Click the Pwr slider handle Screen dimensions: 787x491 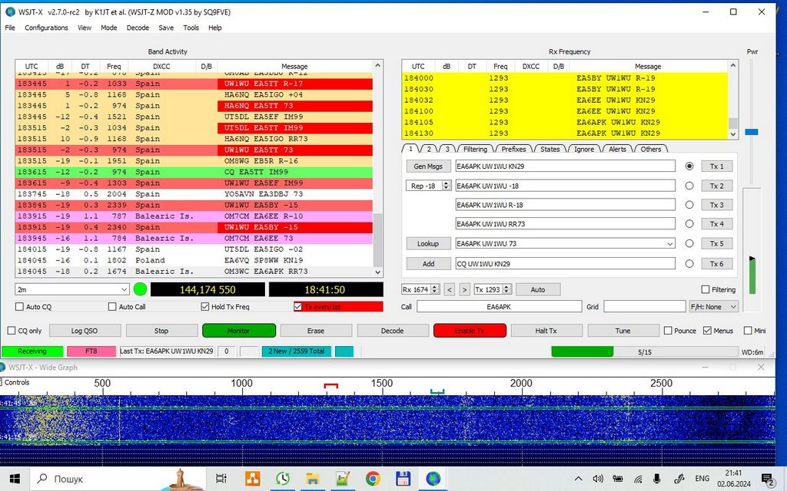pyautogui.click(x=752, y=132)
